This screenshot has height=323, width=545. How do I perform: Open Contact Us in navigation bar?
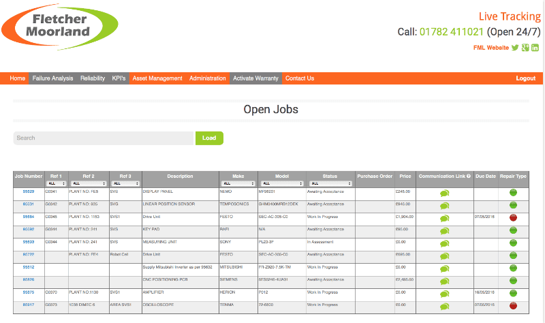tap(300, 78)
